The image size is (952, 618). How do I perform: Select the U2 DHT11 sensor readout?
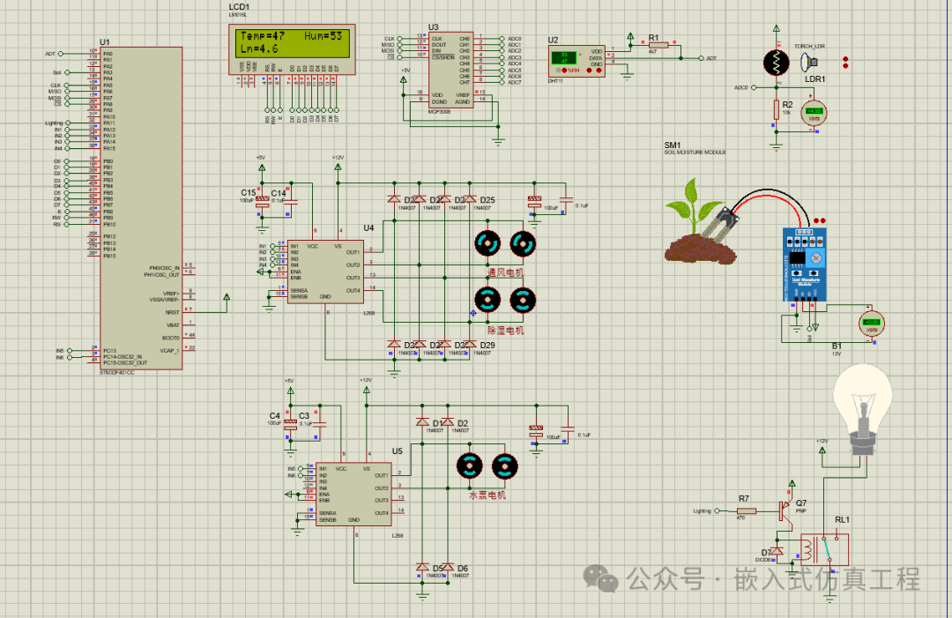[x=563, y=58]
